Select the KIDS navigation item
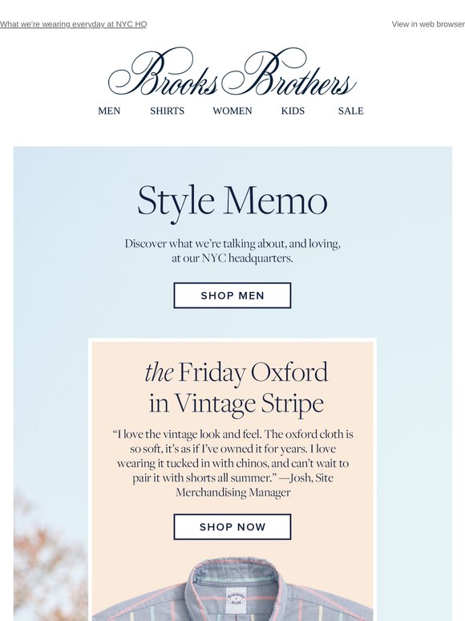Viewport: 465px width, 621px height. pos(293,111)
